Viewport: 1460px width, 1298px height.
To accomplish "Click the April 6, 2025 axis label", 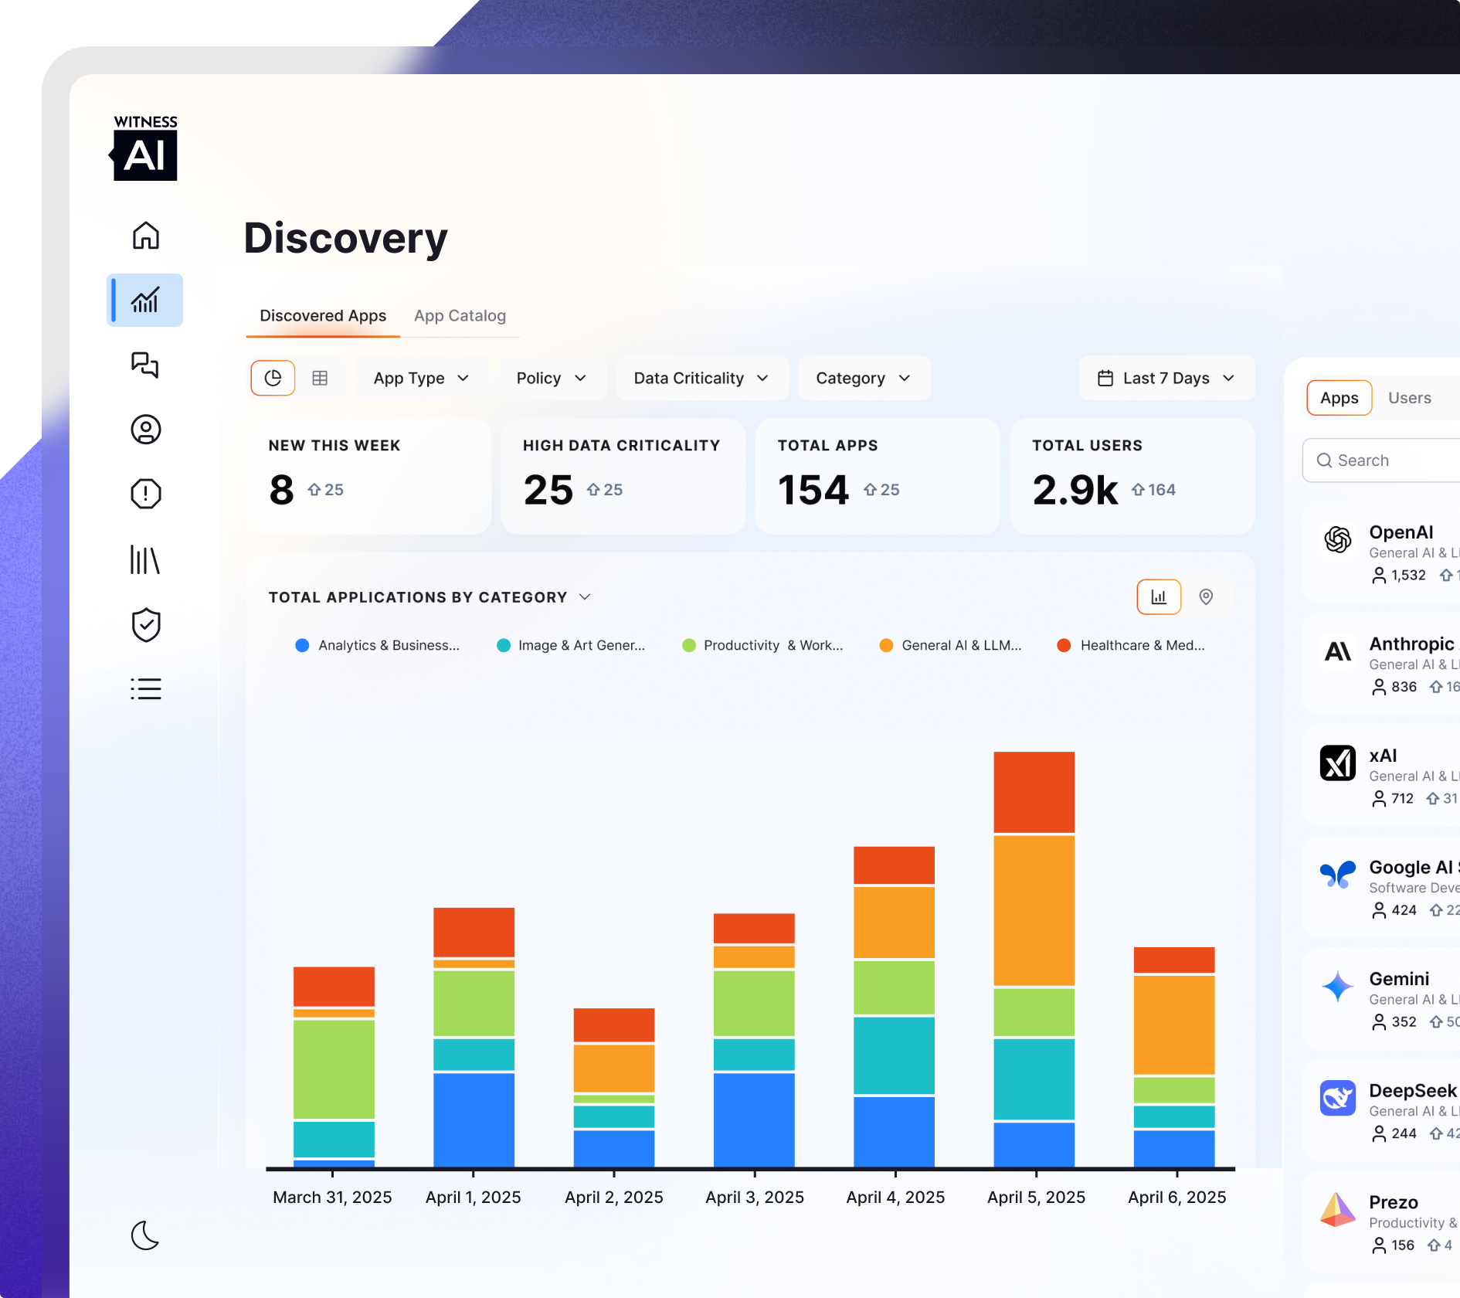I will (x=1176, y=1197).
